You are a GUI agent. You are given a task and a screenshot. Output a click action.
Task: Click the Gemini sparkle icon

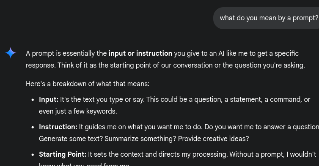11,53
